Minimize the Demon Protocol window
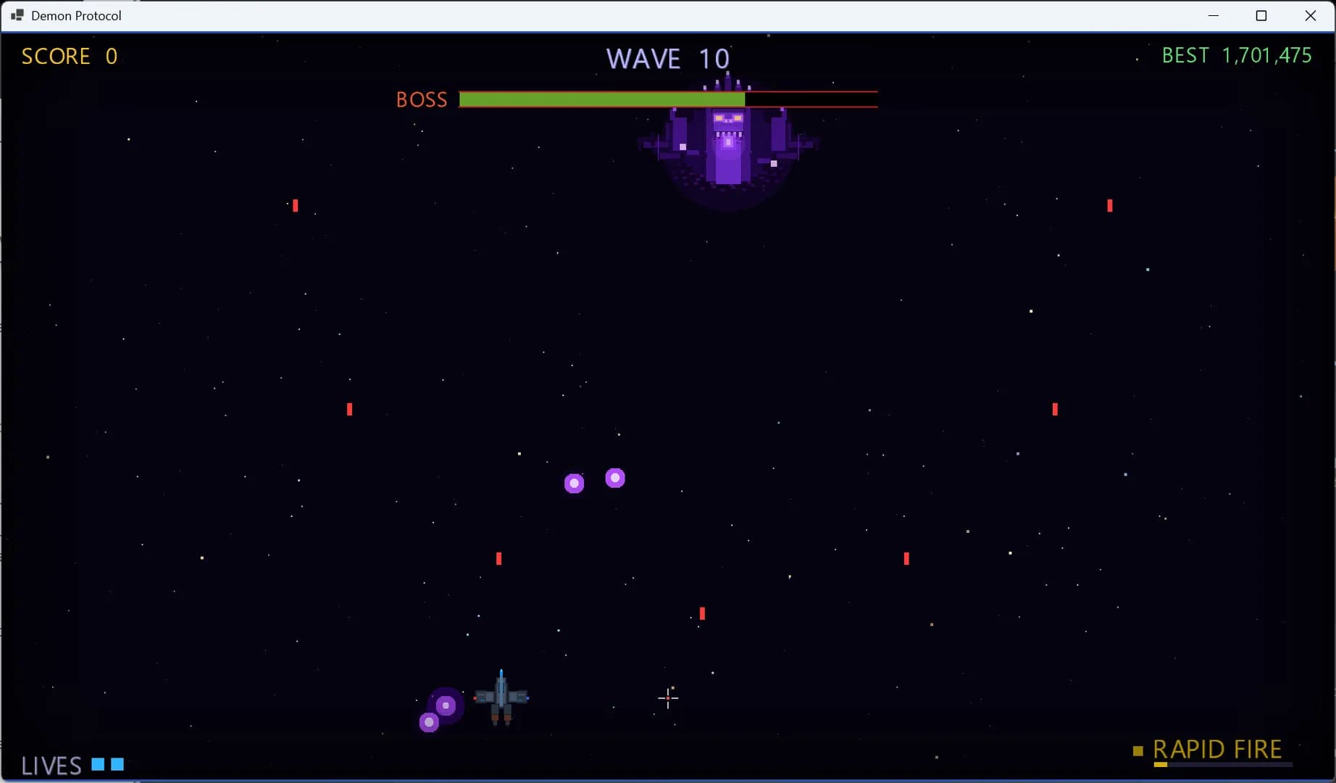 point(1214,15)
